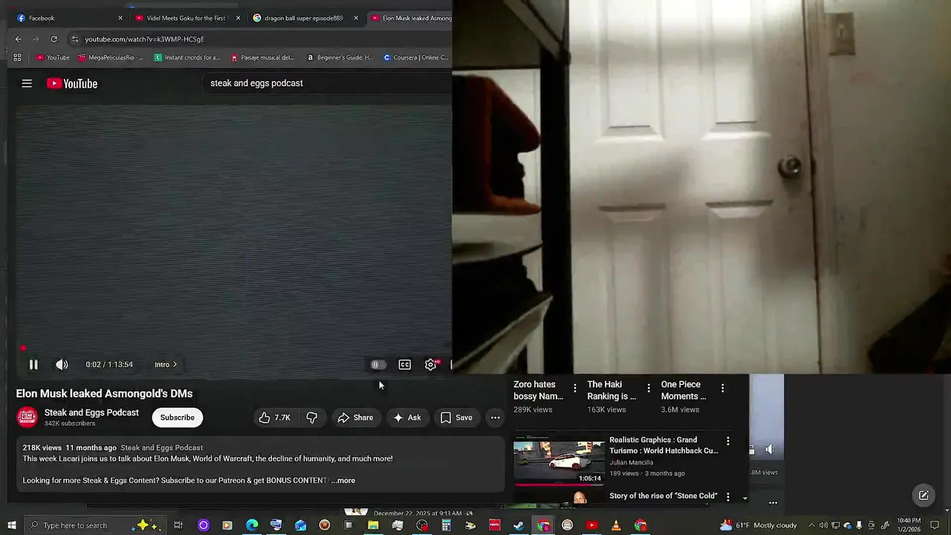Open Zoro hates bossy Nami video title

click(538, 390)
